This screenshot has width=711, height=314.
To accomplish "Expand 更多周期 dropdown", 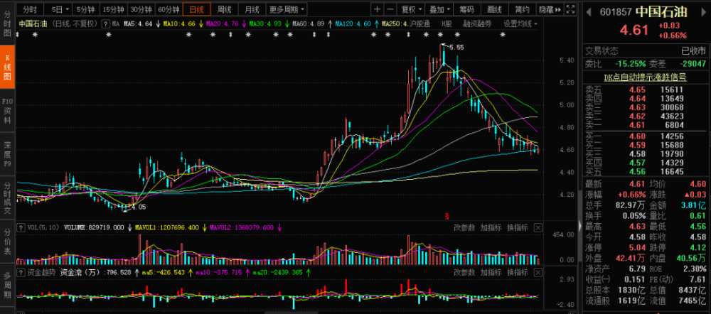I will [x=286, y=9].
